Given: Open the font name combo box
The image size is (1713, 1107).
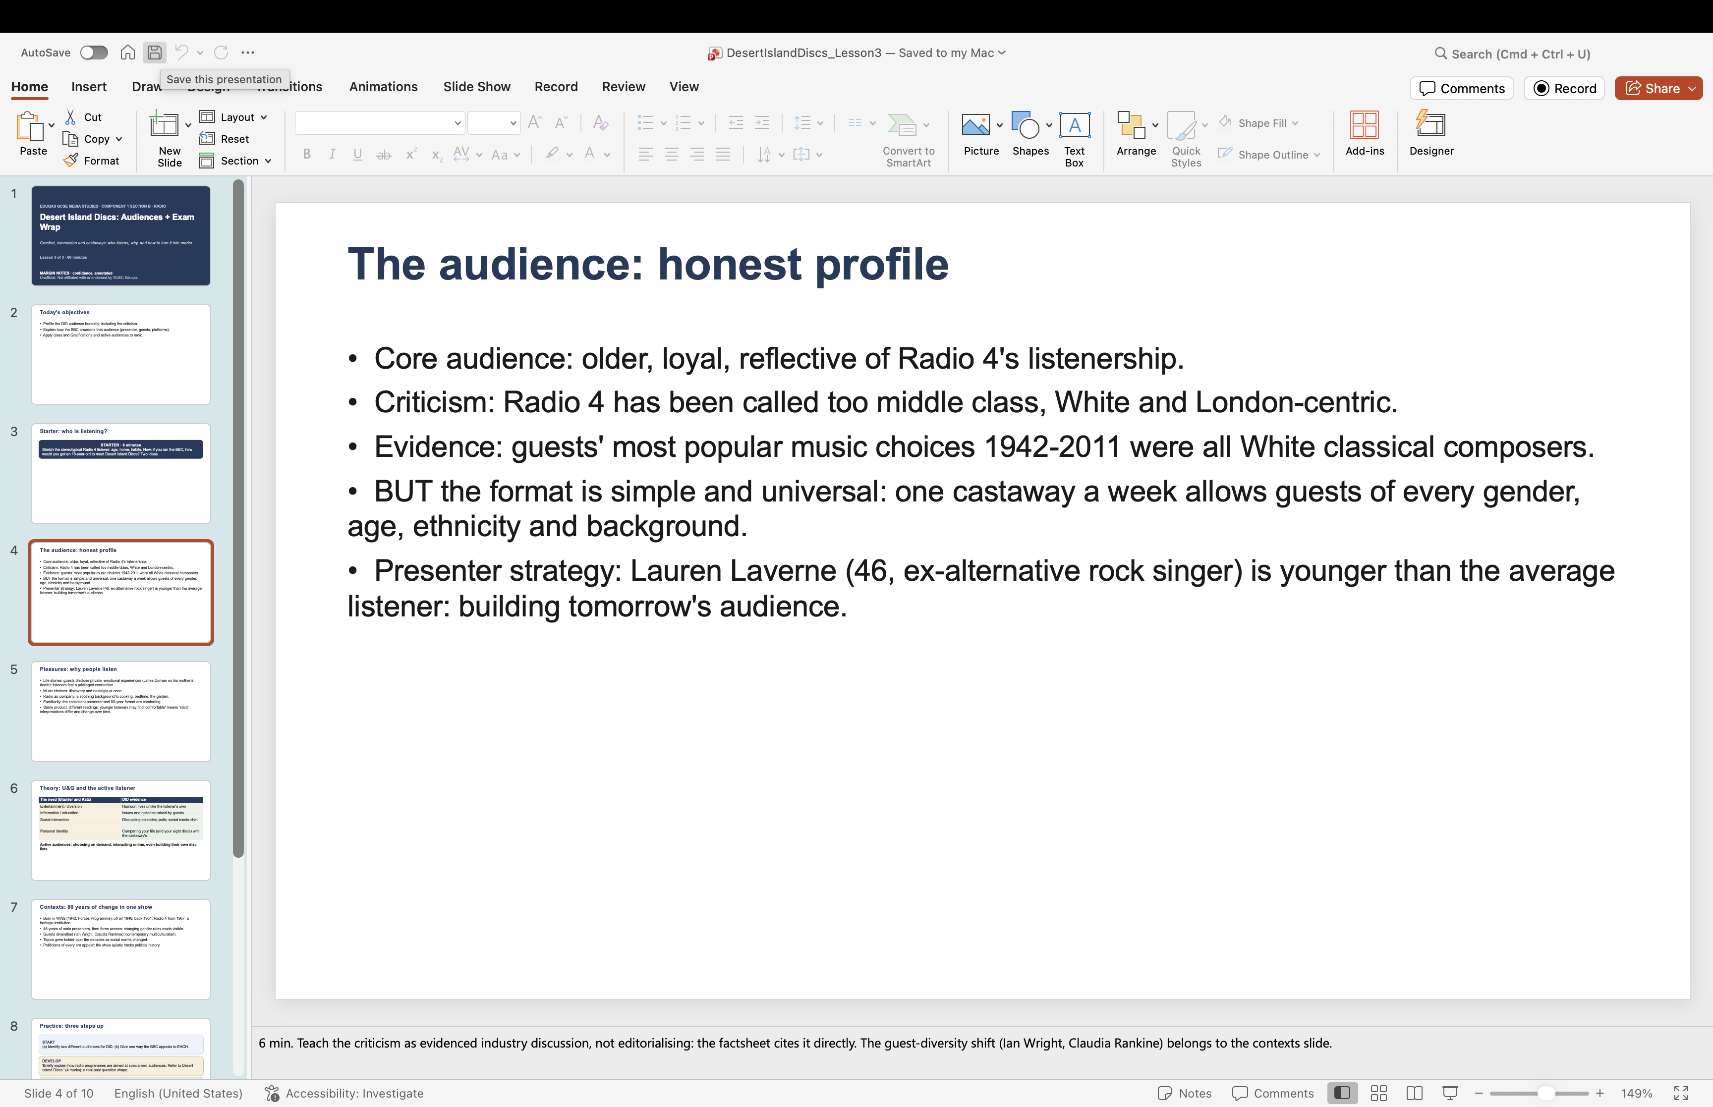Looking at the screenshot, I should pos(379,123).
